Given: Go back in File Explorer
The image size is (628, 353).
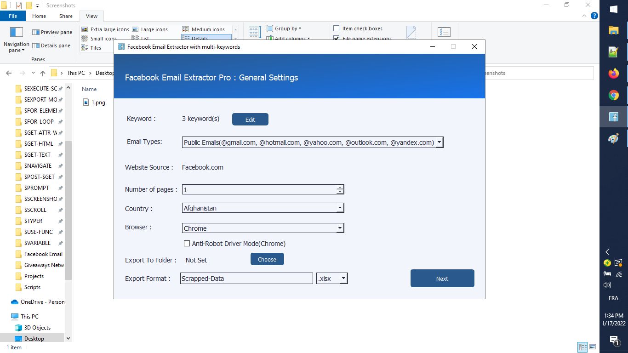Looking at the screenshot, I should (8, 73).
